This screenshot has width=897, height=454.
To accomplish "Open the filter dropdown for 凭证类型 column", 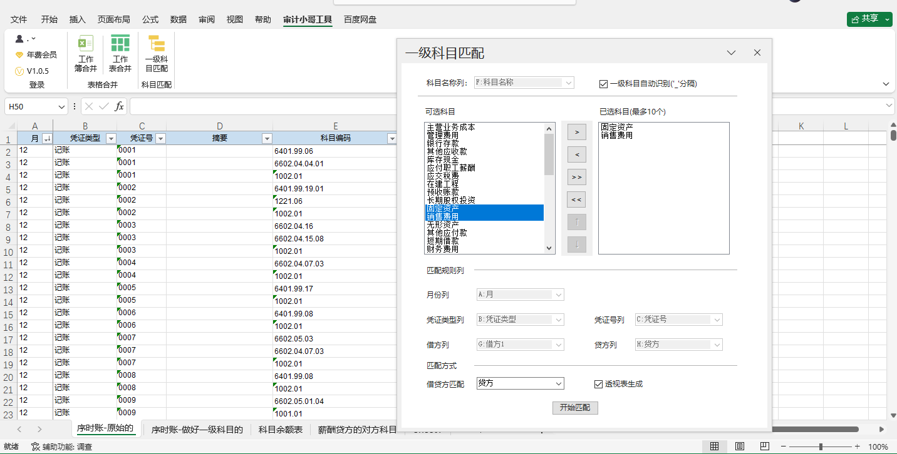I will (111, 138).
